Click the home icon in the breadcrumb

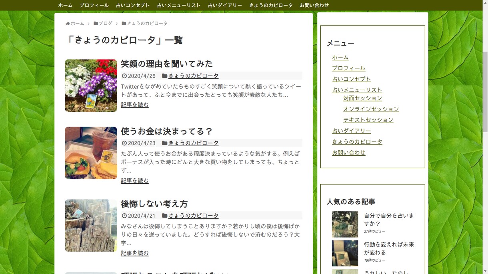[x=68, y=24]
